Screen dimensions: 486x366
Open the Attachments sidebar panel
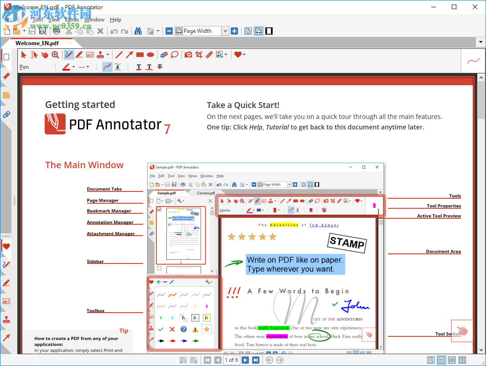tap(6, 114)
